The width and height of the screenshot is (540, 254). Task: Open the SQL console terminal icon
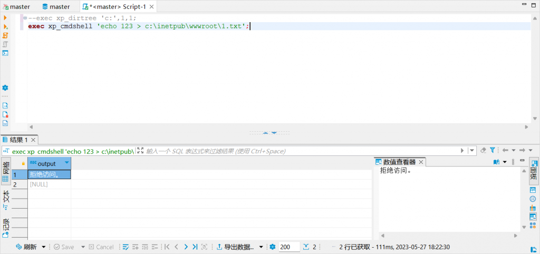[x=6, y=53]
